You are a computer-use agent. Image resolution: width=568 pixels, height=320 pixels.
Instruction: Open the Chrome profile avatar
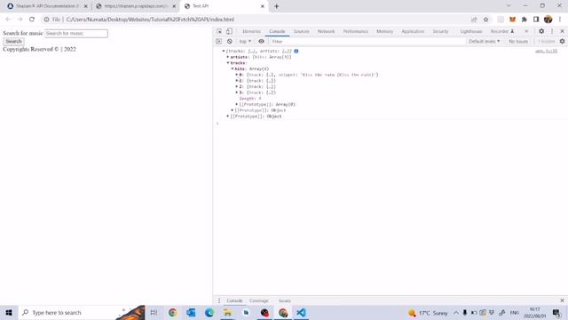tap(548, 20)
